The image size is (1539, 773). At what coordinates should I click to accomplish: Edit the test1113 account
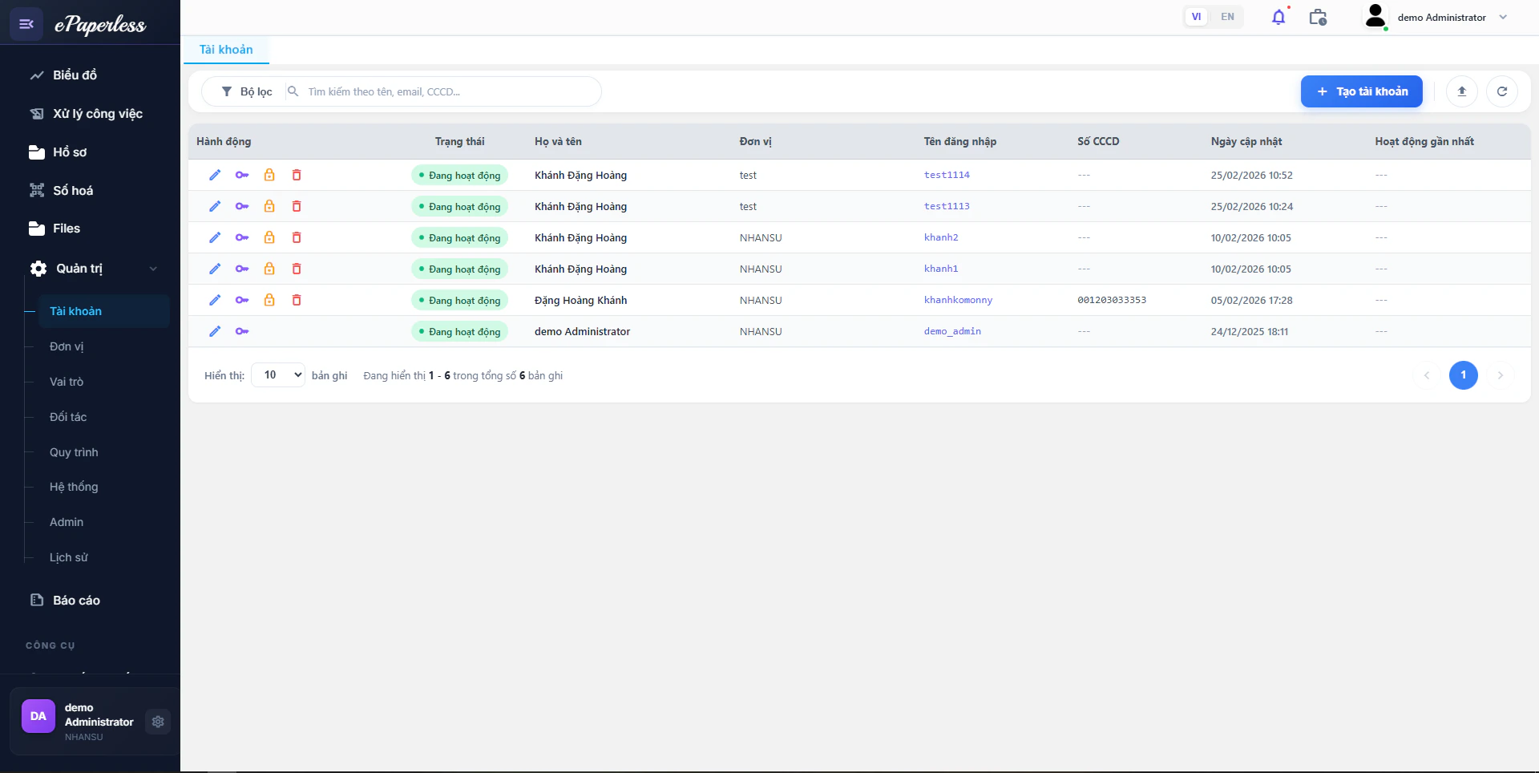point(215,206)
